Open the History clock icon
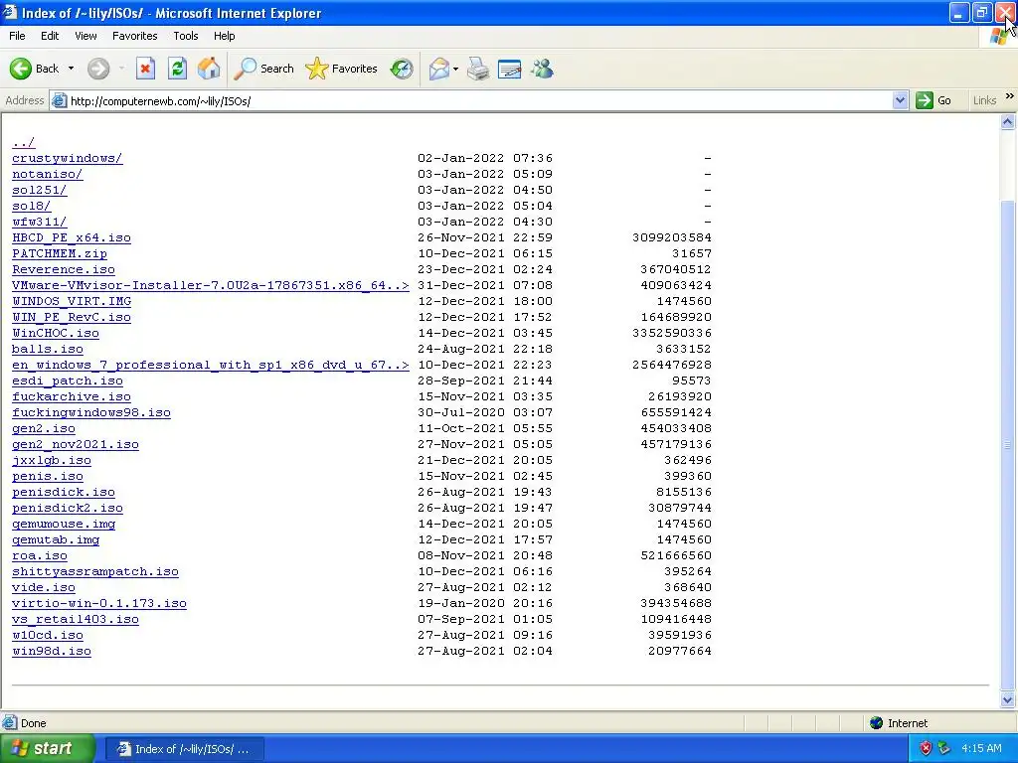This screenshot has width=1018, height=763. click(402, 69)
